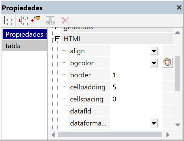Click the tree structure view icon
Image resolution: width=184 pixels, height=141 pixels.
click(8, 20)
